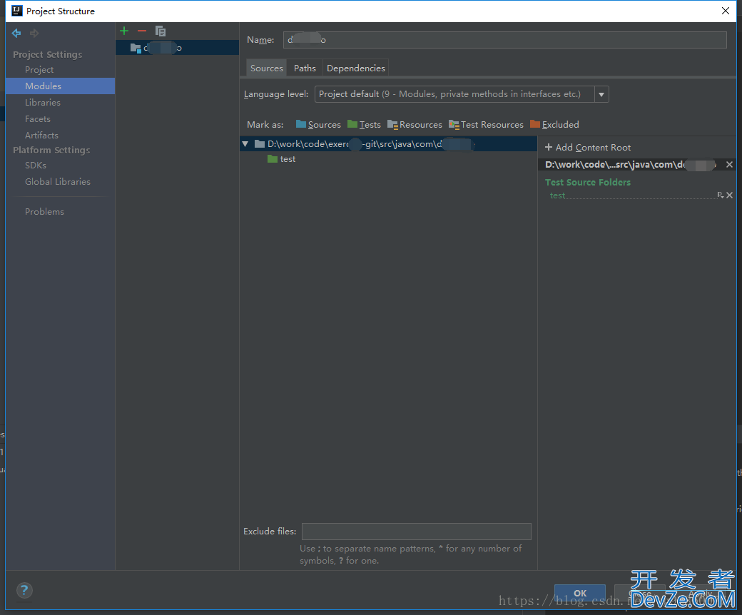Image resolution: width=742 pixels, height=615 pixels.
Task: Open Facets settings
Action: (37, 119)
